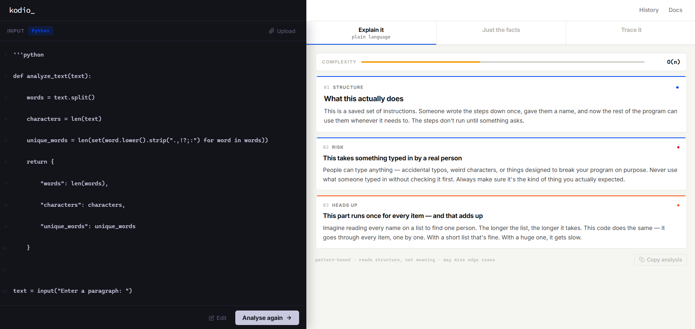Click the copy icon in Copy analysis
695x329 pixels.
pyautogui.click(x=642, y=260)
